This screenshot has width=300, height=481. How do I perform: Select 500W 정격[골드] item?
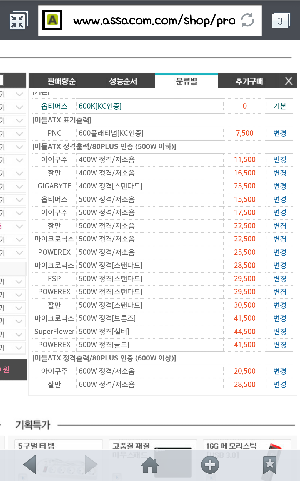(104, 345)
